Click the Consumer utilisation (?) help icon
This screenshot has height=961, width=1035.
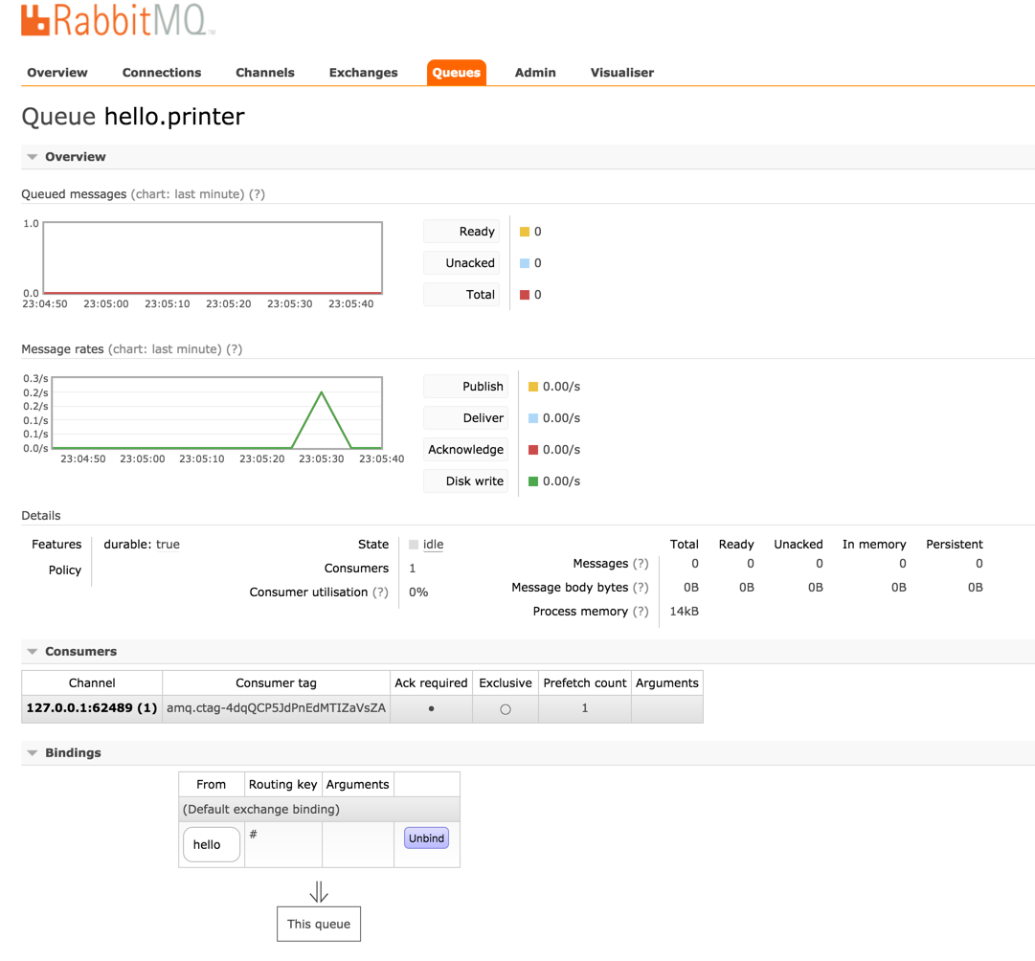380,592
